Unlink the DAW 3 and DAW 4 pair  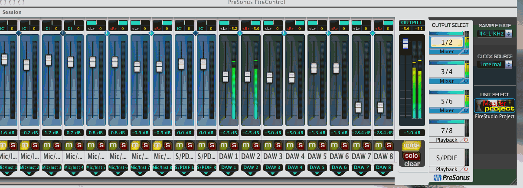(x=284, y=33)
